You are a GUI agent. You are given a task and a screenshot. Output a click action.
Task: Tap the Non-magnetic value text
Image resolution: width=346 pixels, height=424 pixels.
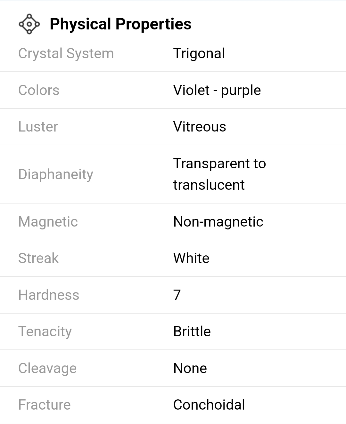218,222
